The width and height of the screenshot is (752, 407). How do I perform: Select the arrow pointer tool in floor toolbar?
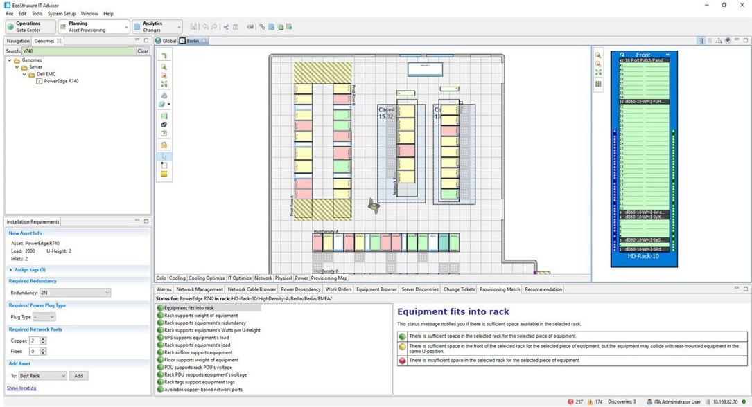pyautogui.click(x=164, y=156)
